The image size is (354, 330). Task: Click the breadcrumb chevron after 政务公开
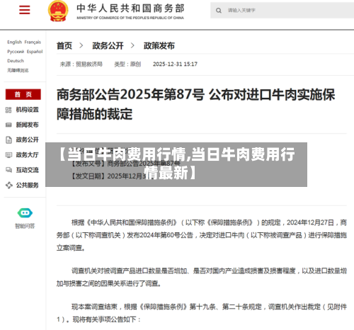click(132, 45)
